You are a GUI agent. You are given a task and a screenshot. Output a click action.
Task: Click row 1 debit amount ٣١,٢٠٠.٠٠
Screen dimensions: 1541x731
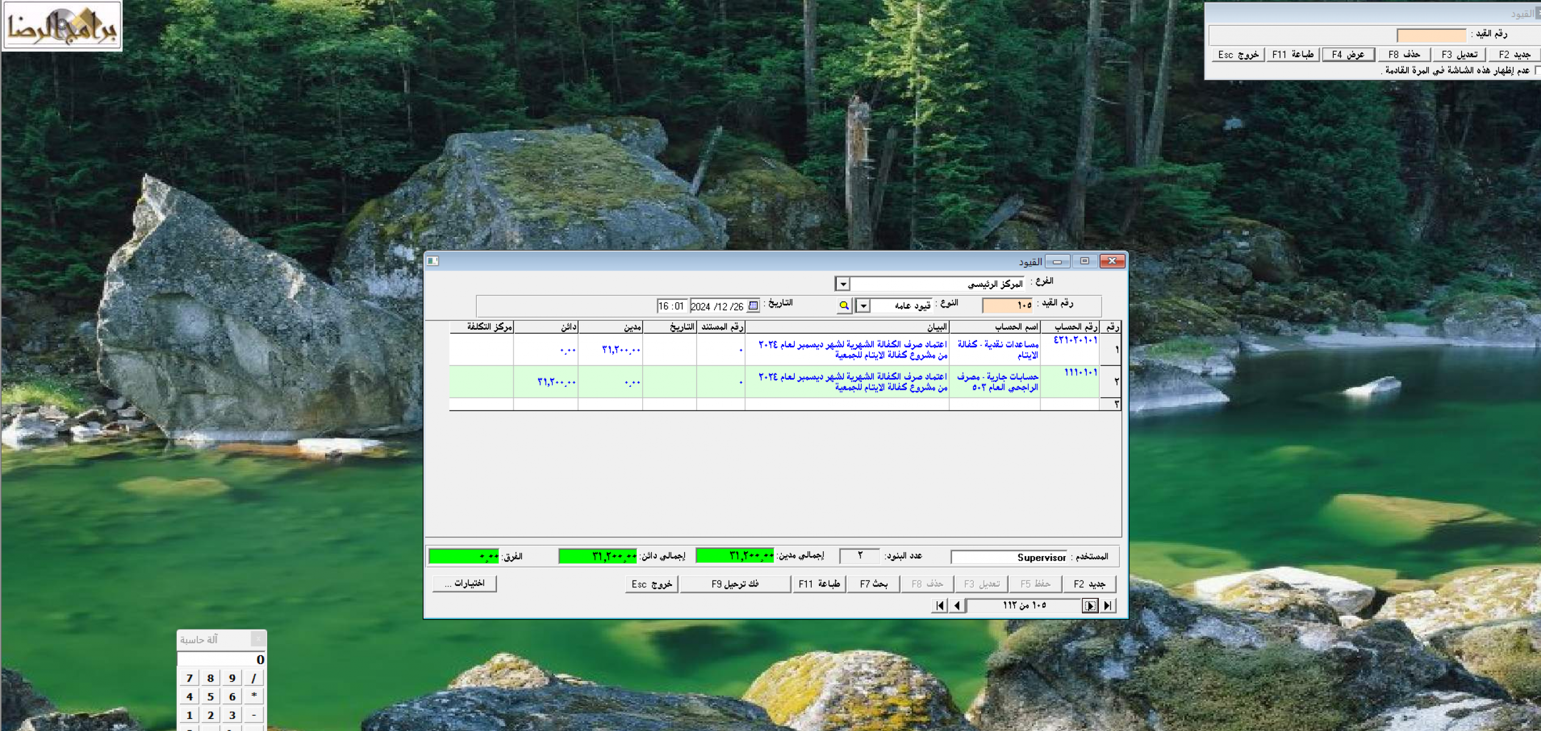point(610,350)
